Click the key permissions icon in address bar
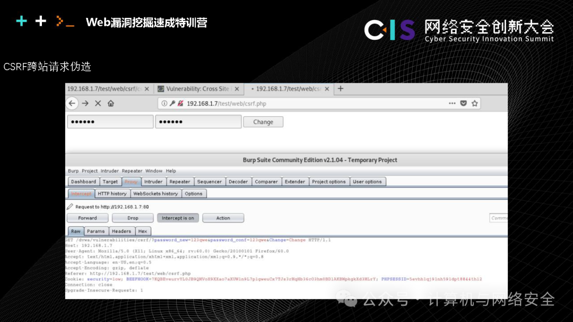 (x=172, y=104)
